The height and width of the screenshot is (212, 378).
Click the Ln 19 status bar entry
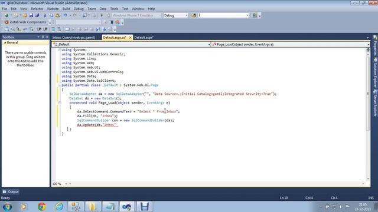(x=283, y=198)
